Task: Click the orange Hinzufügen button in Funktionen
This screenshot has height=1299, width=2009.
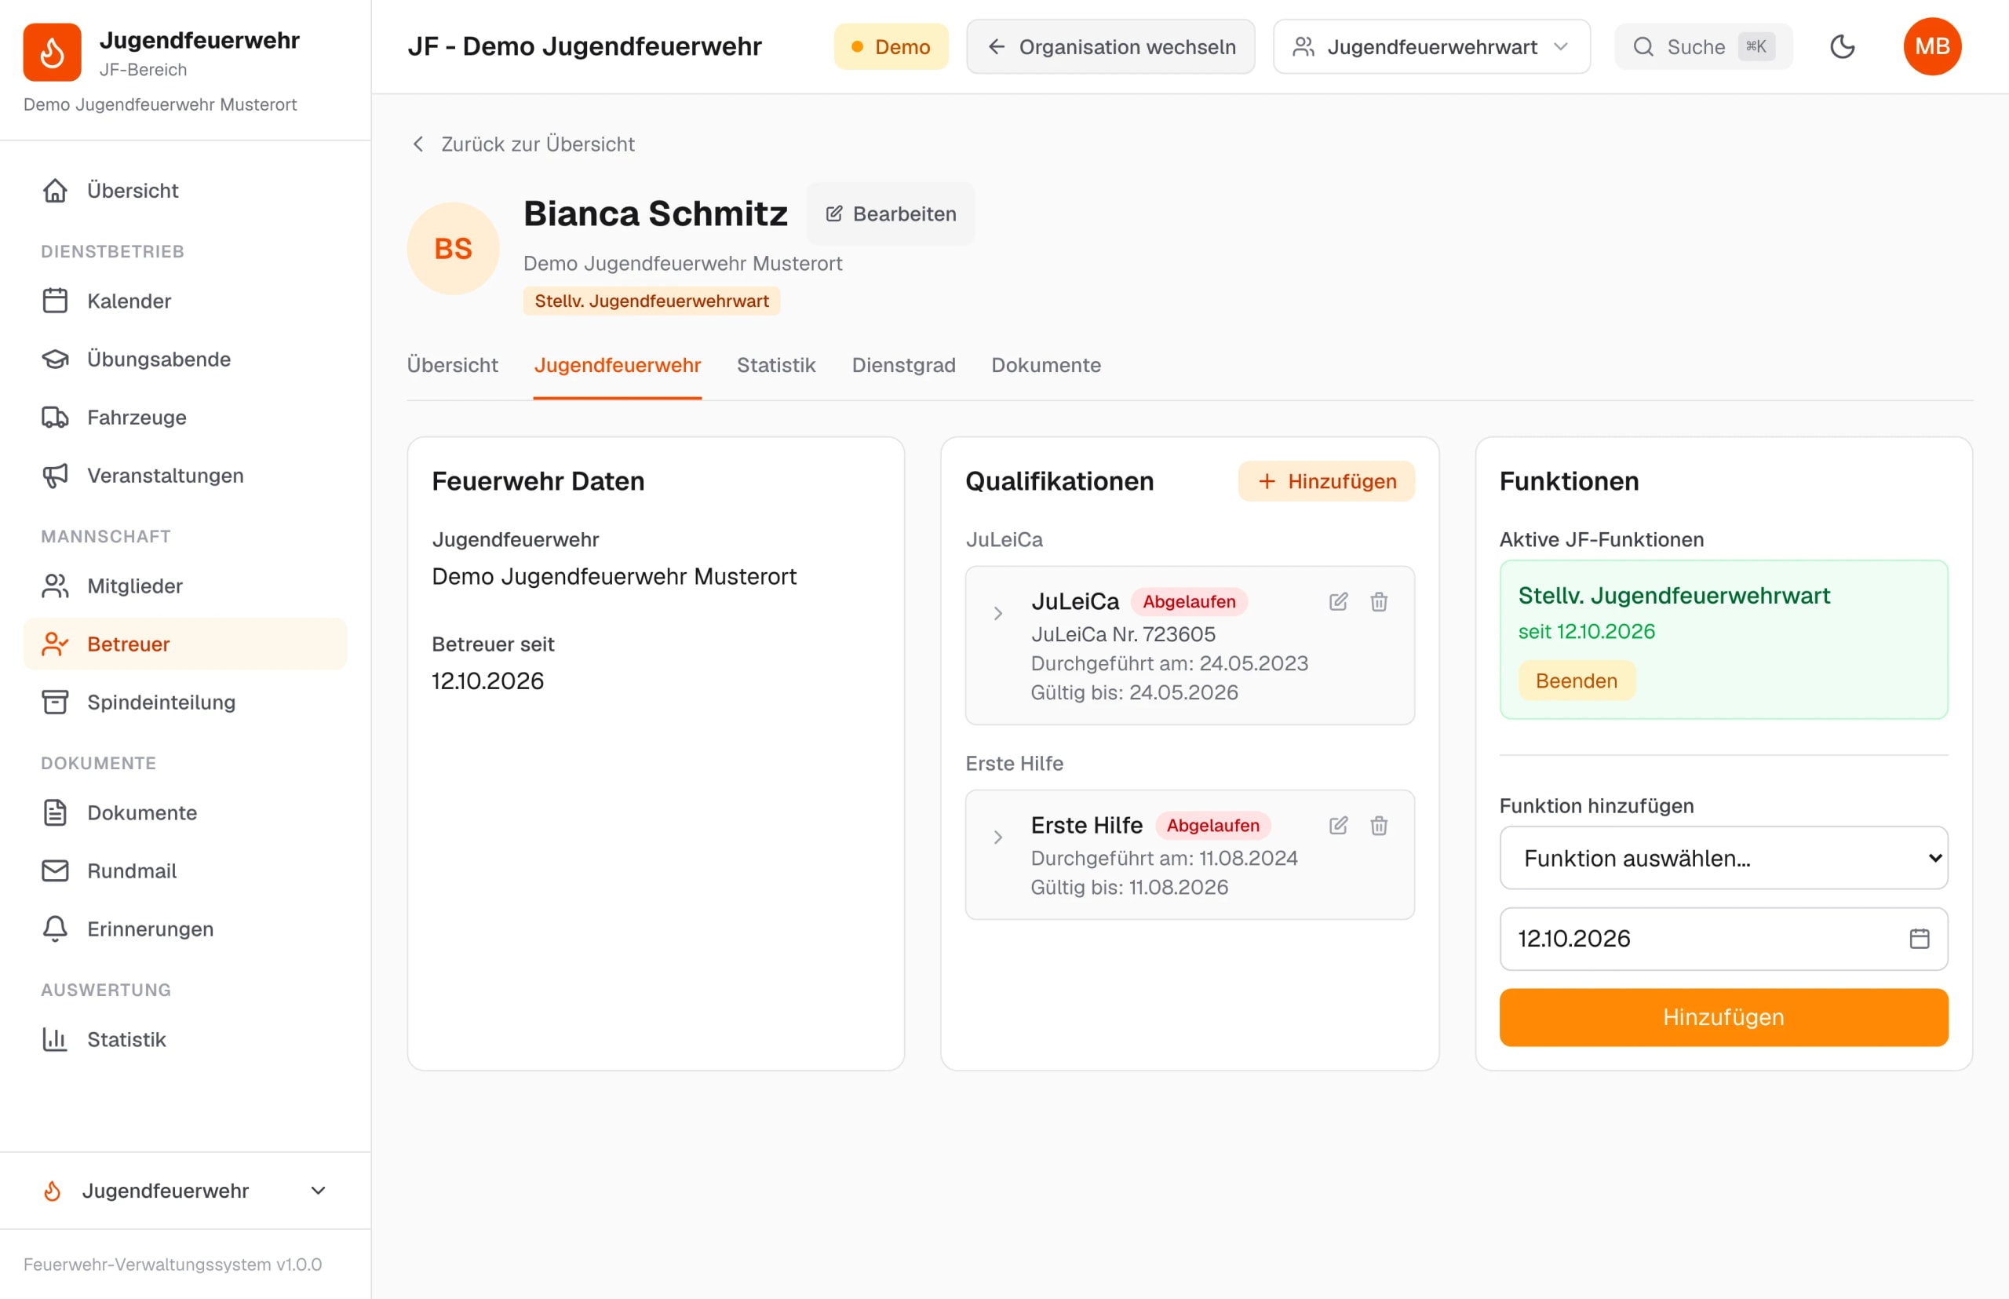Action: coord(1723,1017)
